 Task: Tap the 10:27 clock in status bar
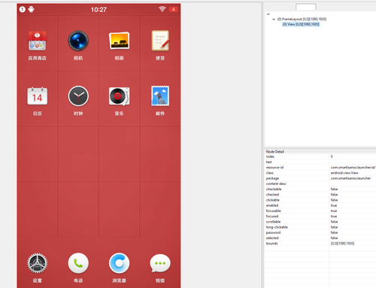click(99, 10)
